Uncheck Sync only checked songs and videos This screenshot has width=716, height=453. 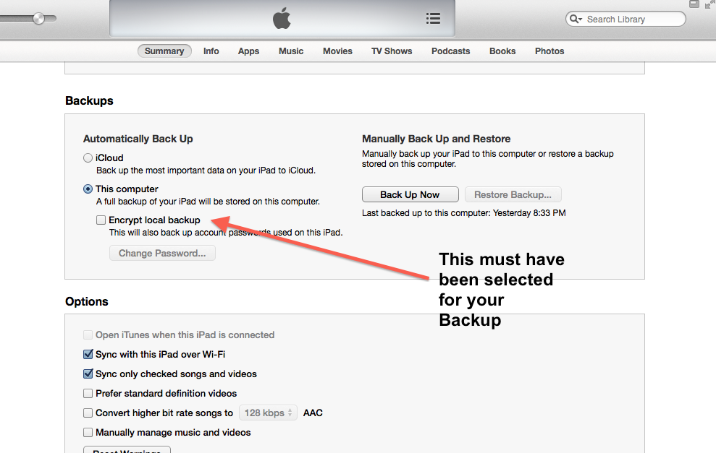88,374
